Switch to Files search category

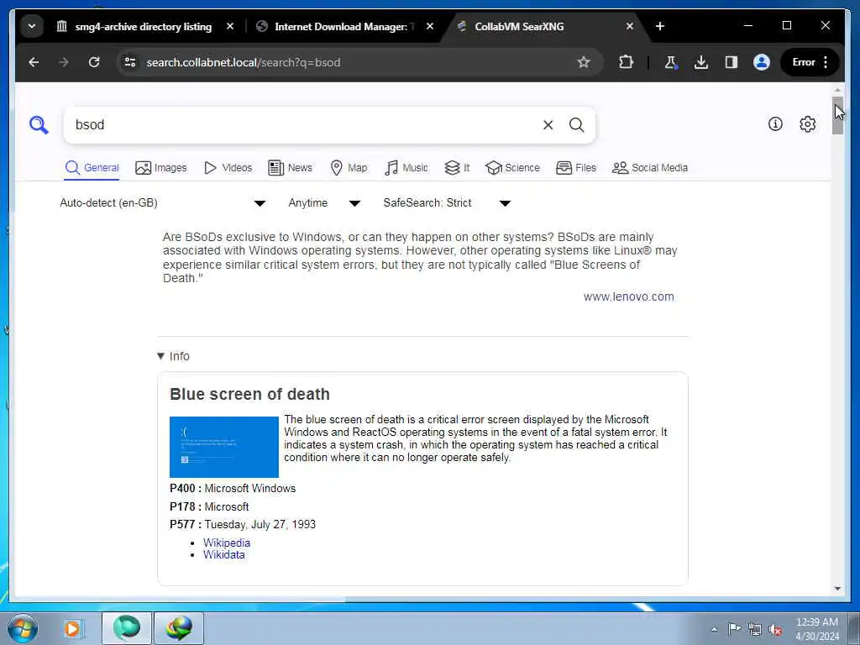(x=576, y=168)
